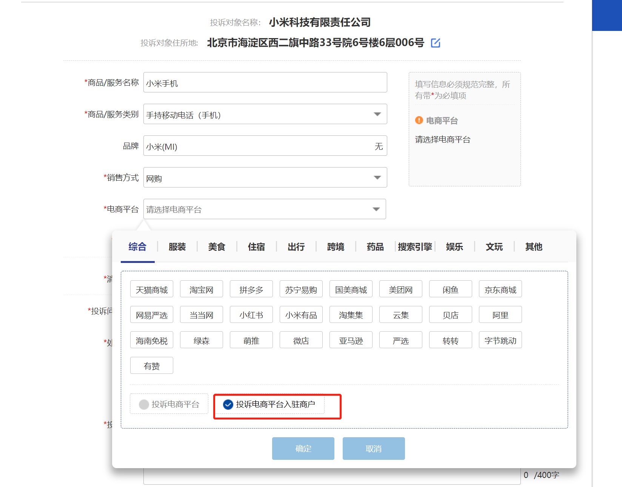Click the 商品/服务名称 input field
Viewport: 622px width, 487px height.
265,82
